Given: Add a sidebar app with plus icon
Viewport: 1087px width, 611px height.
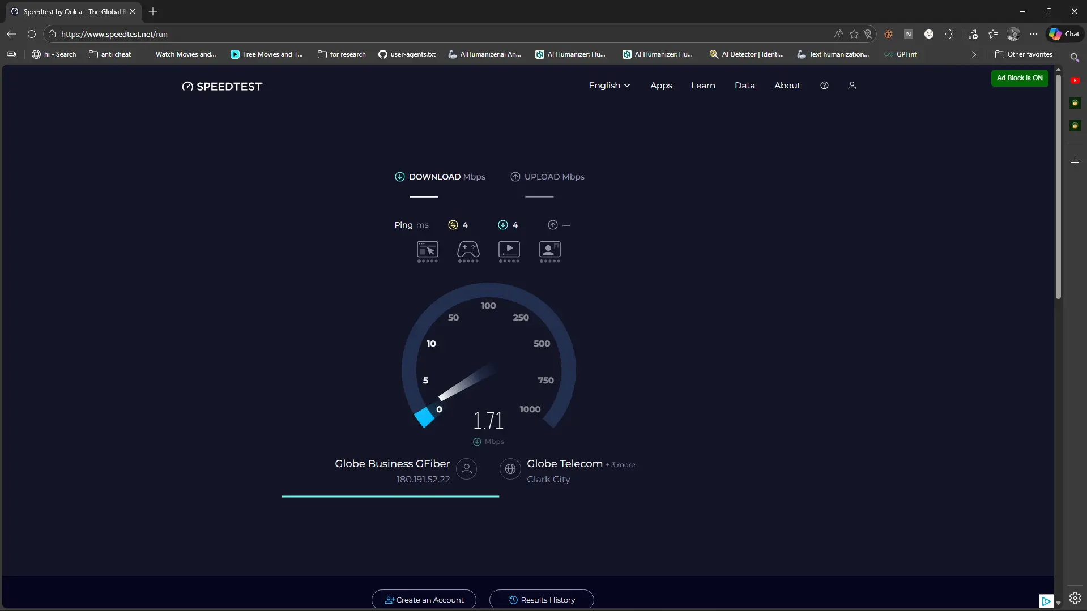Looking at the screenshot, I should tap(1075, 163).
